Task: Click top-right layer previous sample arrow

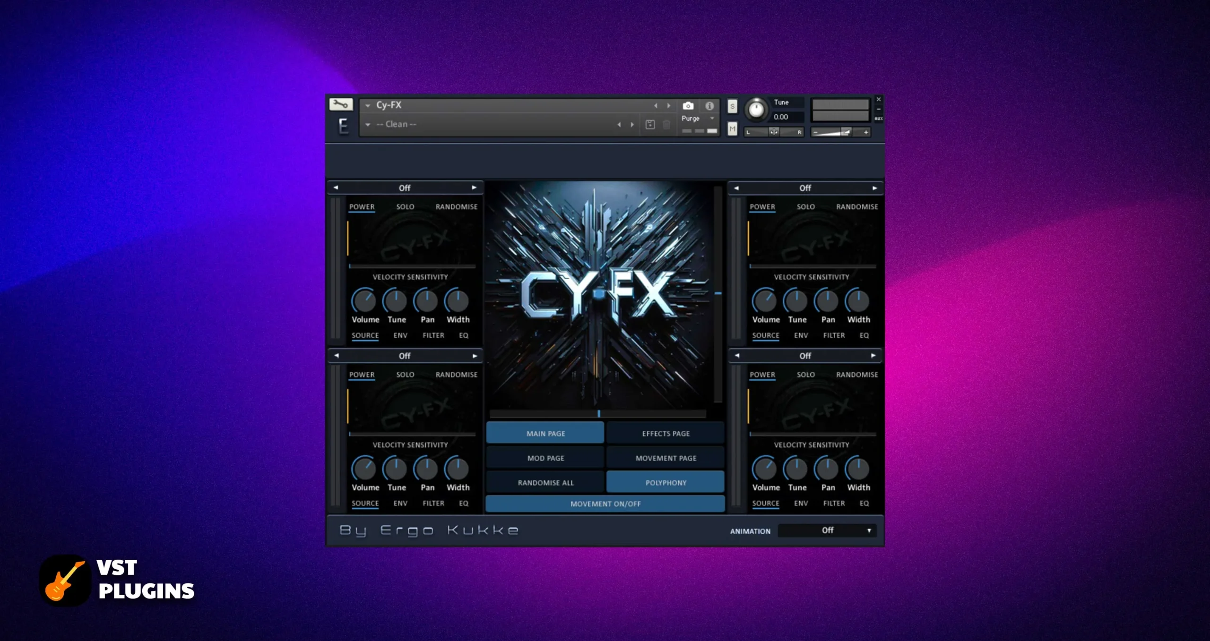Action: click(736, 188)
